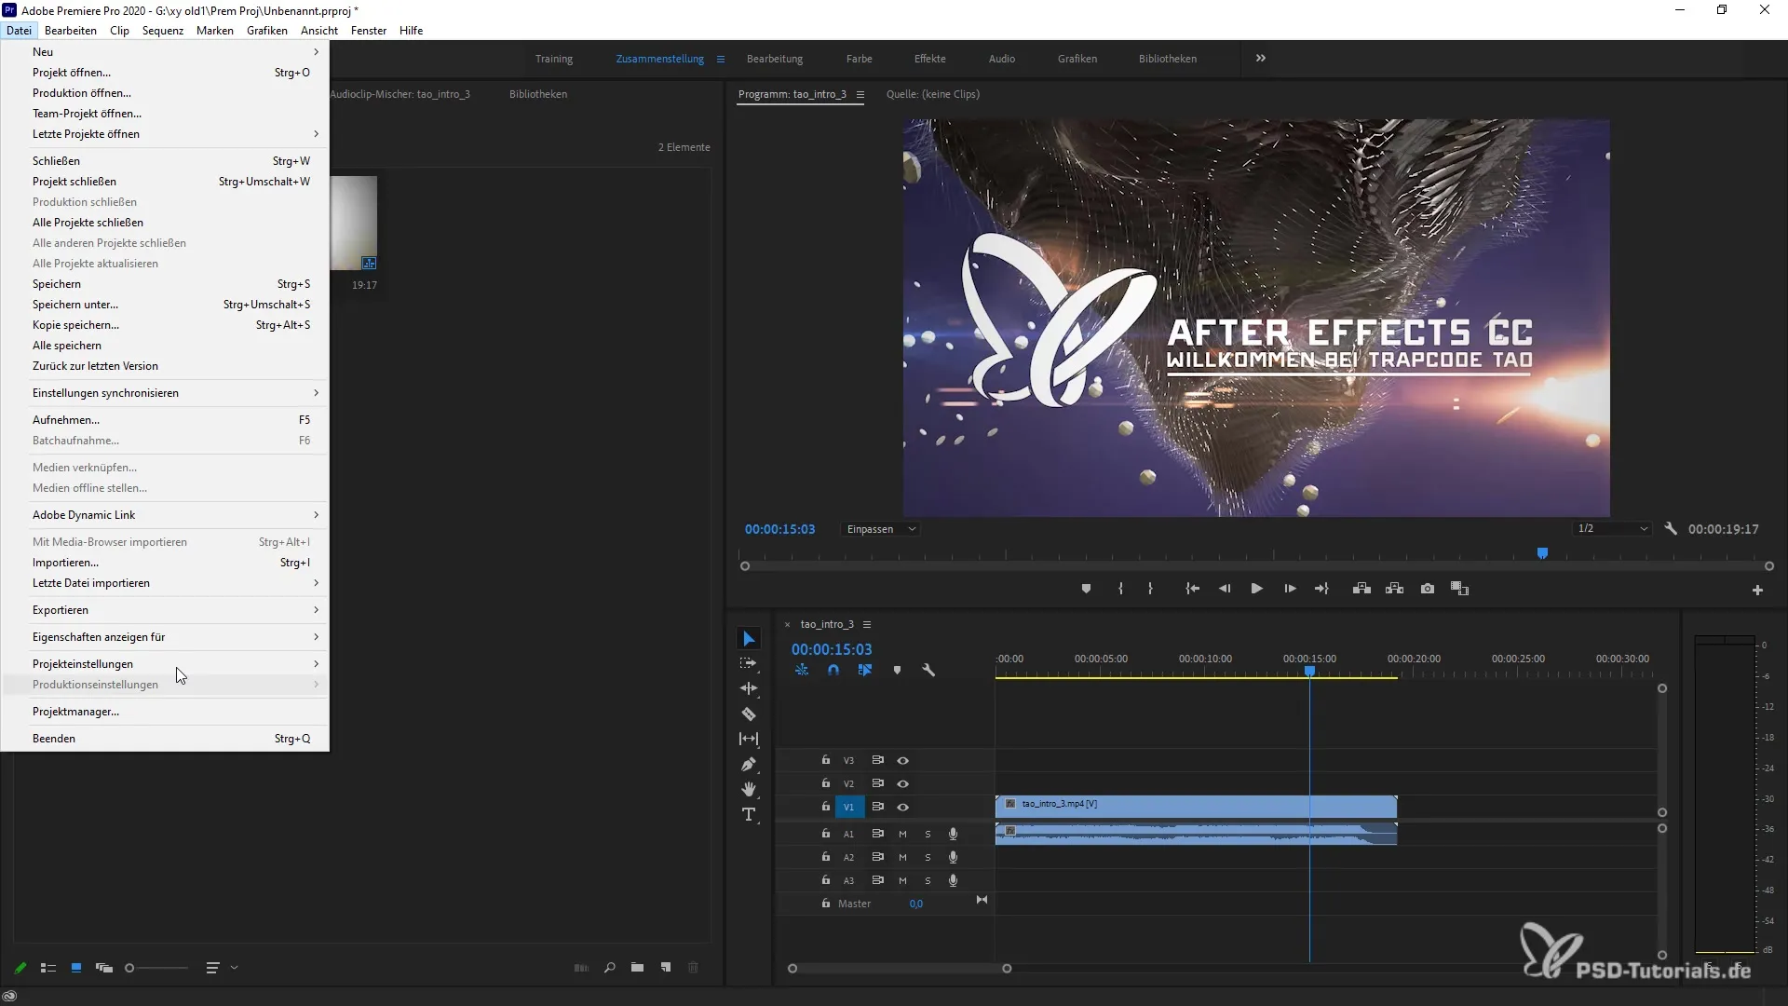Open tao_intro_3 timeline panel menu
Screen dimensions: 1788x1006
click(x=867, y=625)
